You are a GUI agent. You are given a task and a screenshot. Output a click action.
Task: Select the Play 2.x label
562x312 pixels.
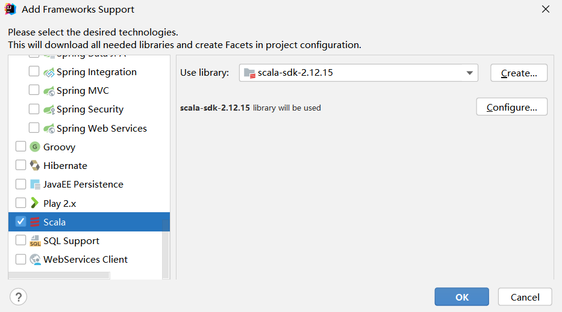tap(60, 203)
